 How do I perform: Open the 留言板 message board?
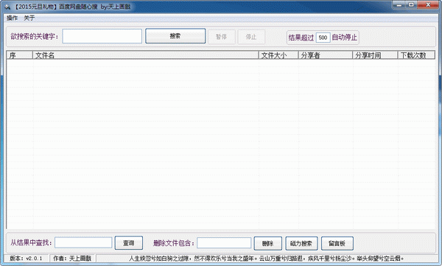tap(337, 243)
